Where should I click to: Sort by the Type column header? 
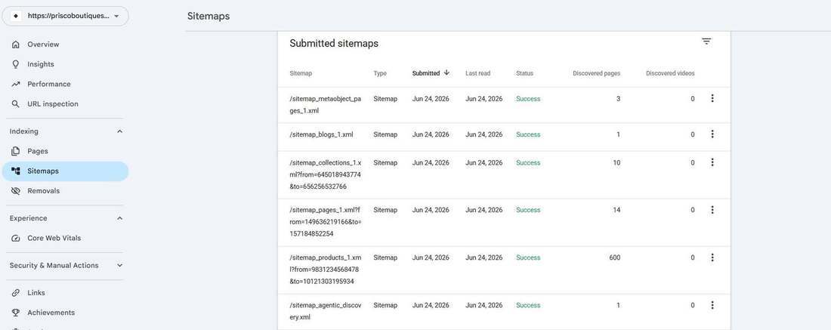[380, 74]
